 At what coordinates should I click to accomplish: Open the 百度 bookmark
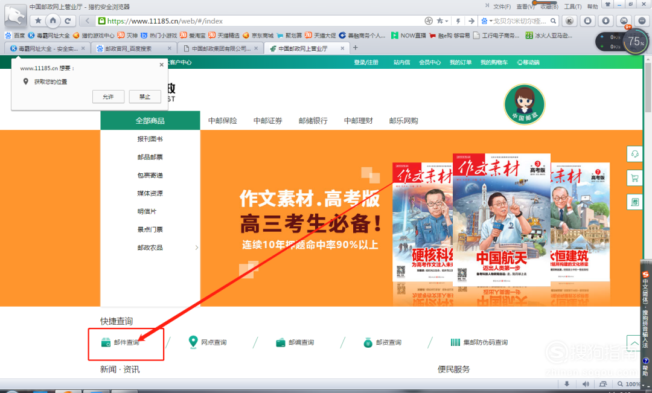click(15, 36)
